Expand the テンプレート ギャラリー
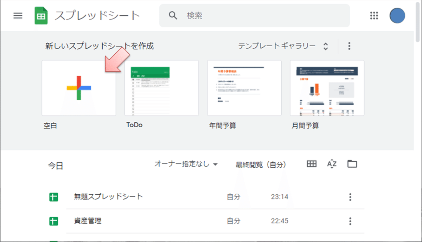The height and width of the screenshot is (242, 422). point(283,46)
